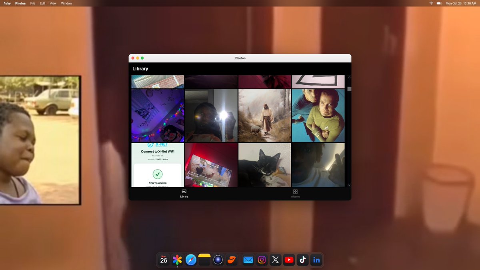Viewport: 480px width, 270px height.
Task: Click the Library heading in Photos
Action: click(140, 69)
